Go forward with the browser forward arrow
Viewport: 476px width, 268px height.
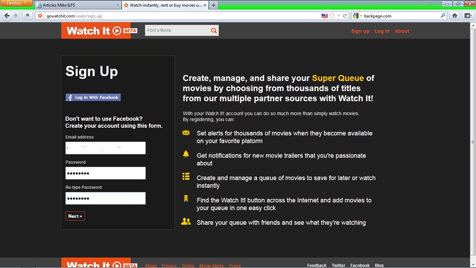(x=16, y=16)
